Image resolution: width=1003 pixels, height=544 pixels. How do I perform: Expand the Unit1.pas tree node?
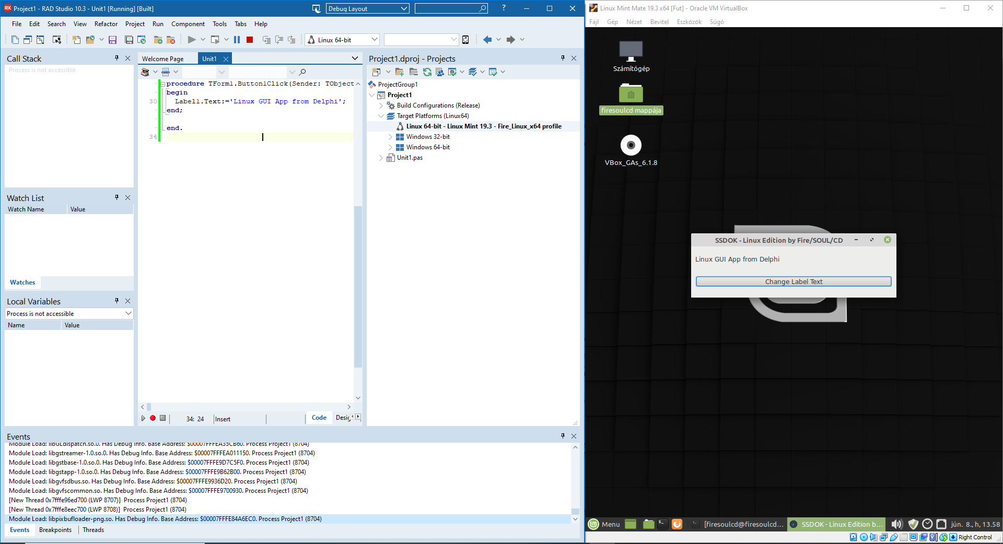tap(381, 158)
